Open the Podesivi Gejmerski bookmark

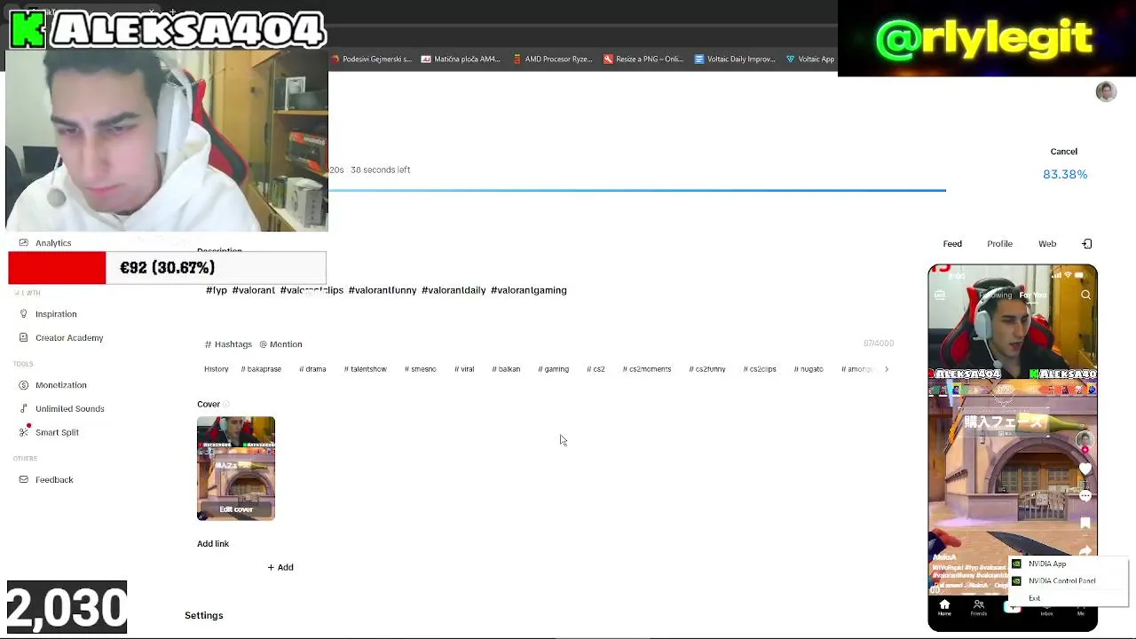point(371,59)
